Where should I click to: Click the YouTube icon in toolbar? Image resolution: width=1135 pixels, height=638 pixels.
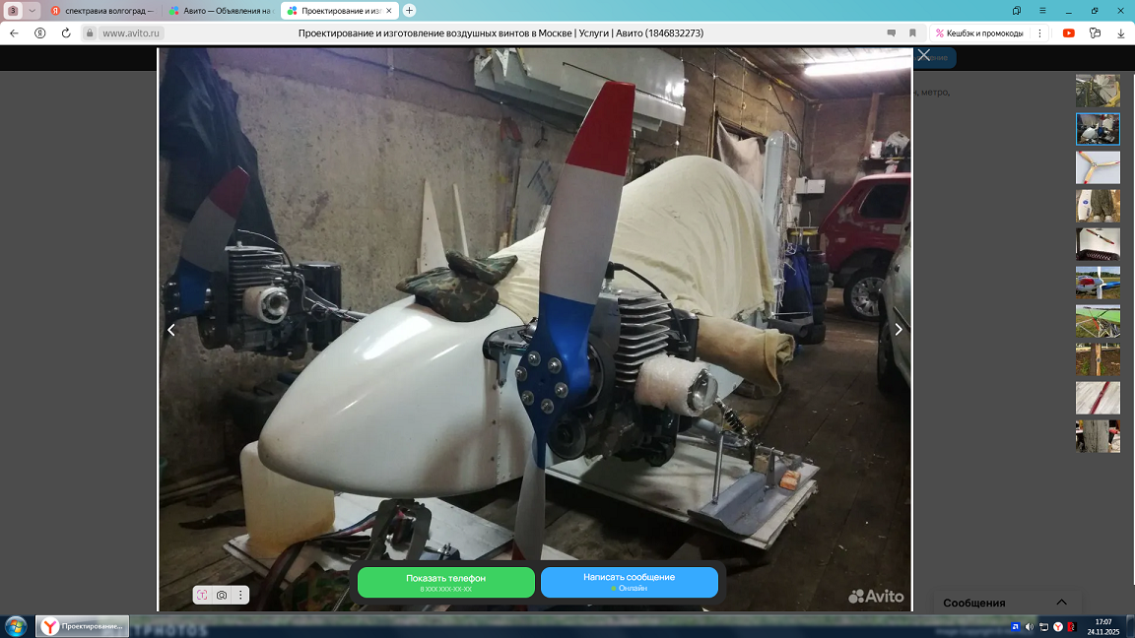(1068, 32)
